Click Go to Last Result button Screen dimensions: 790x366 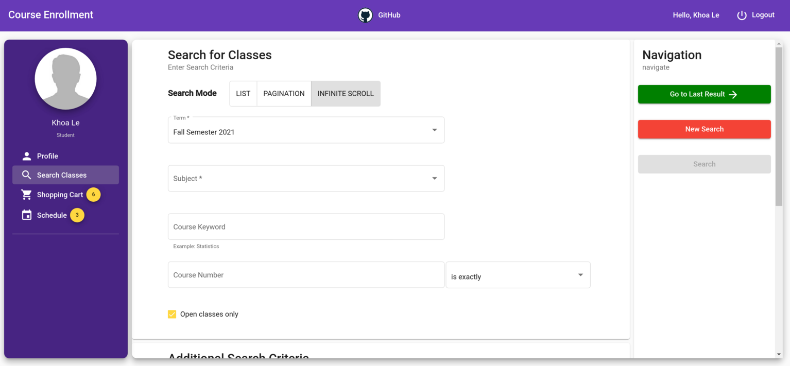[x=704, y=94]
